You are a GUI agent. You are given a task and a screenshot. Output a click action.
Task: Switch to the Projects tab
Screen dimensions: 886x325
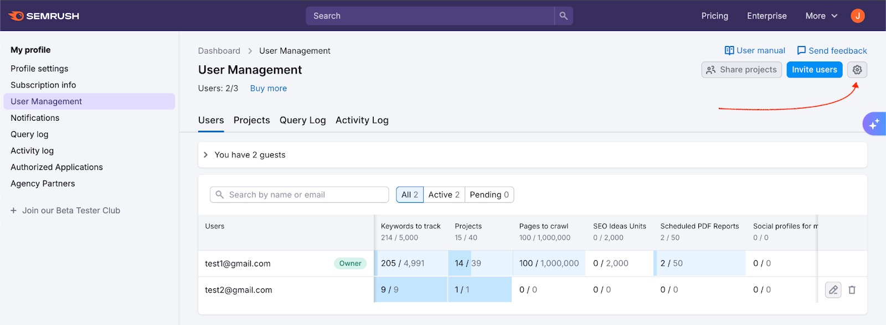point(251,120)
